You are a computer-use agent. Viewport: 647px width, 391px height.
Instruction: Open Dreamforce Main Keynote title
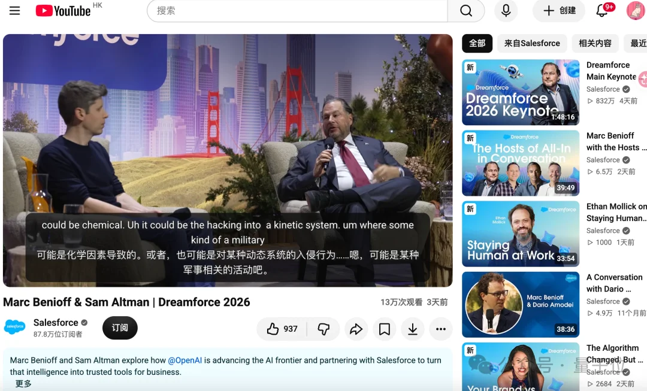pos(611,71)
